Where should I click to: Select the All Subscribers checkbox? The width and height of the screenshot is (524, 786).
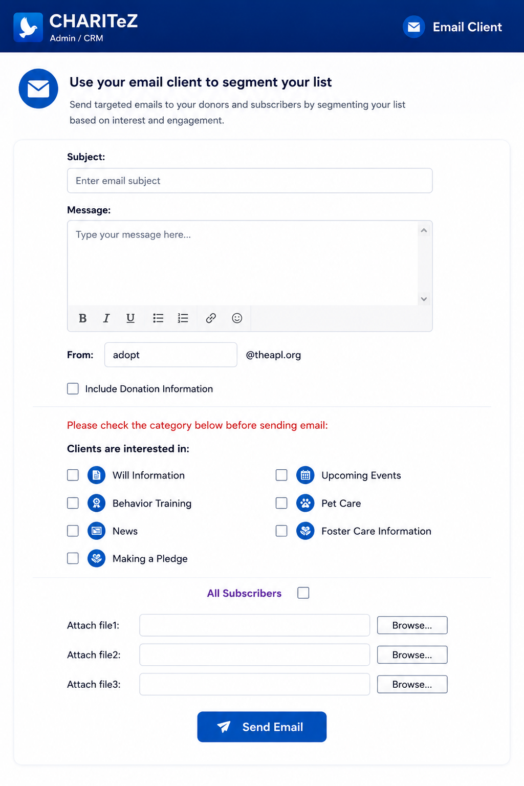(x=303, y=593)
